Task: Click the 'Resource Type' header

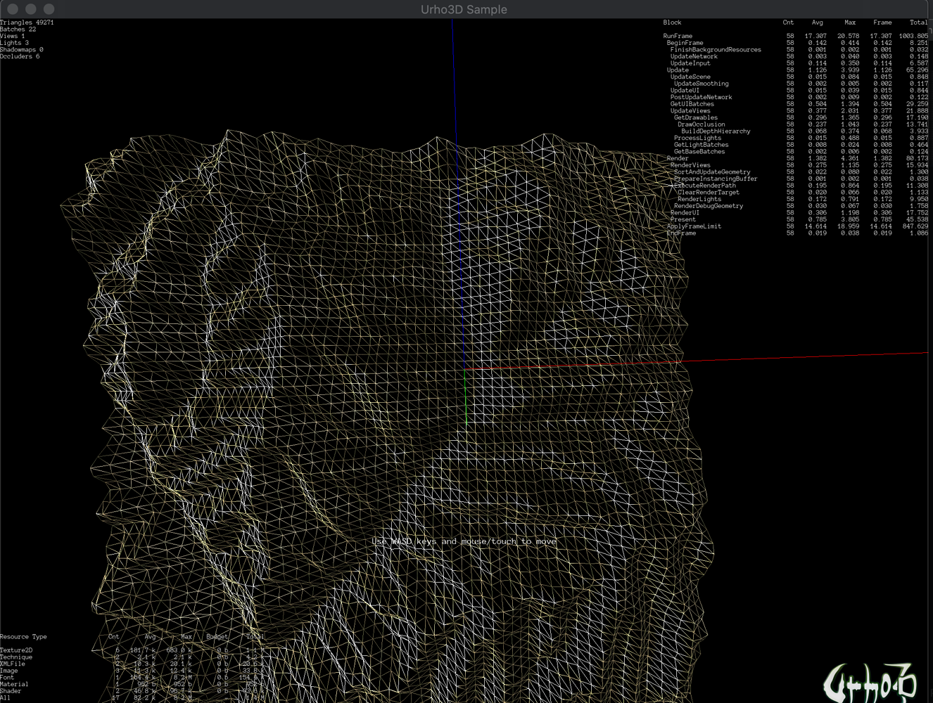Action: click(x=23, y=637)
